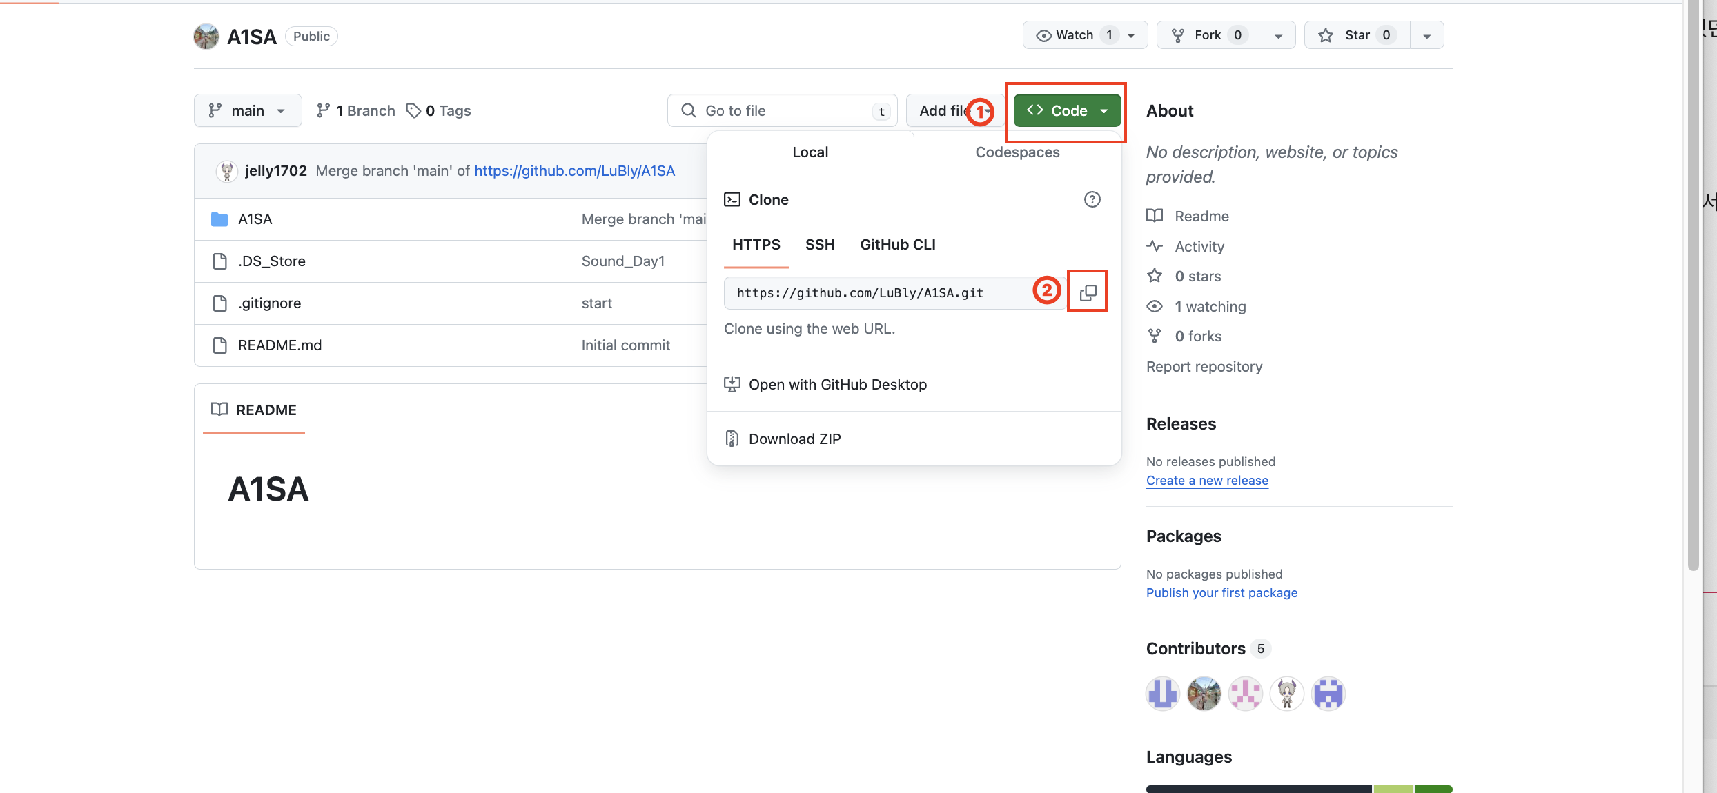Copy the HTTPS clone URL to clipboard

click(x=1088, y=292)
